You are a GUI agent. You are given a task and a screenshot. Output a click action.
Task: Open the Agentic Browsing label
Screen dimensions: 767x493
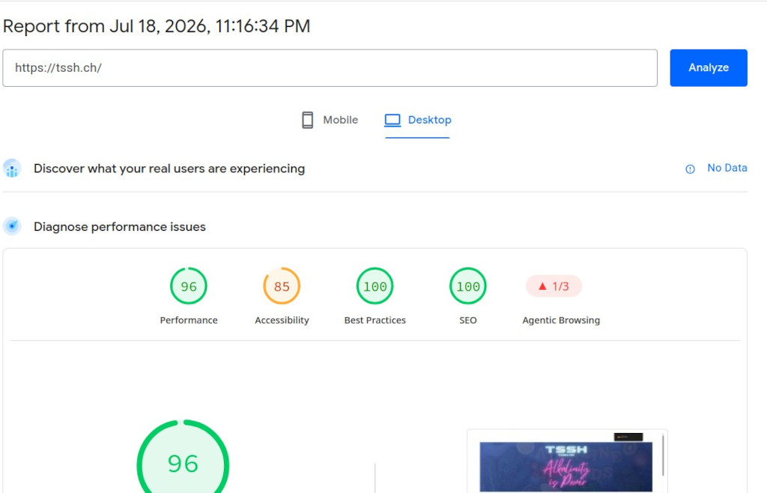pyautogui.click(x=560, y=321)
